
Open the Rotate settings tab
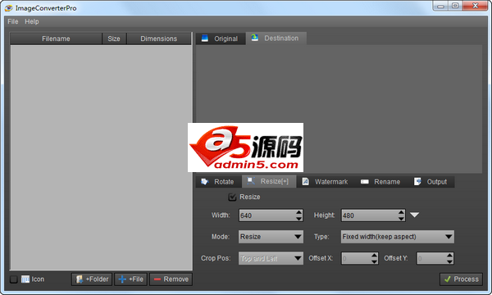(x=219, y=182)
